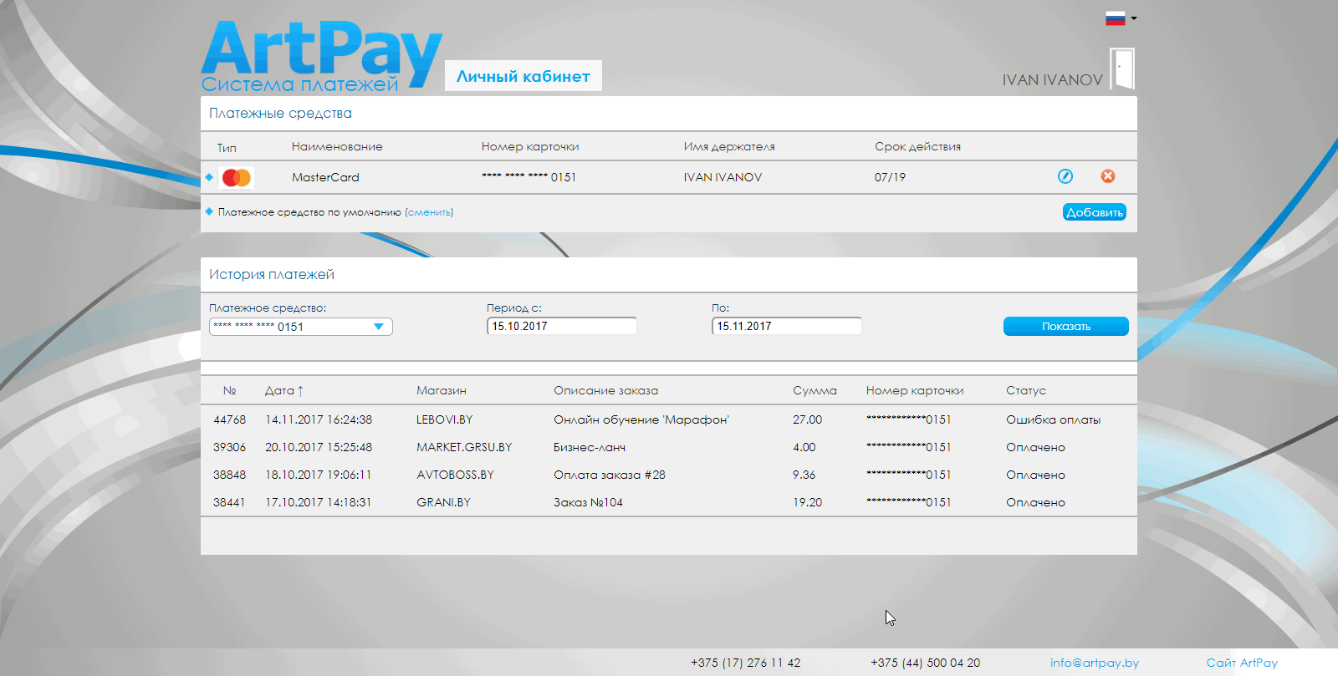Select payment number 38441
The width and height of the screenshot is (1338, 676).
(230, 502)
